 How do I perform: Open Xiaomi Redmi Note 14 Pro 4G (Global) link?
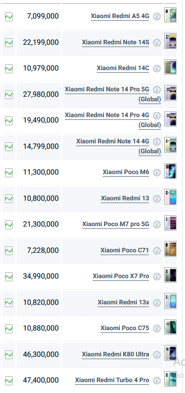(113, 120)
